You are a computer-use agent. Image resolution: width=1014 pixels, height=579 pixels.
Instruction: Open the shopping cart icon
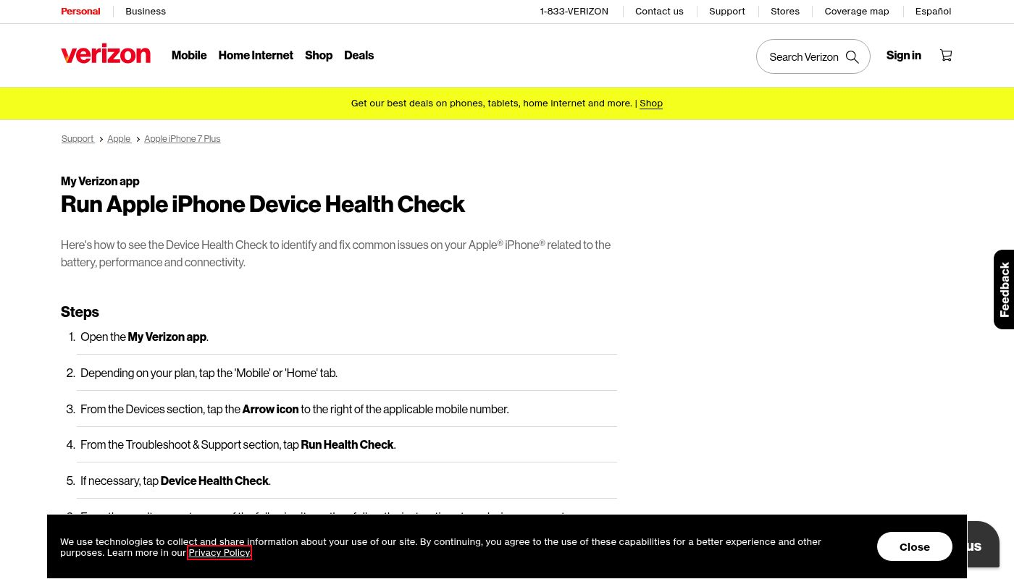pyautogui.click(x=946, y=56)
